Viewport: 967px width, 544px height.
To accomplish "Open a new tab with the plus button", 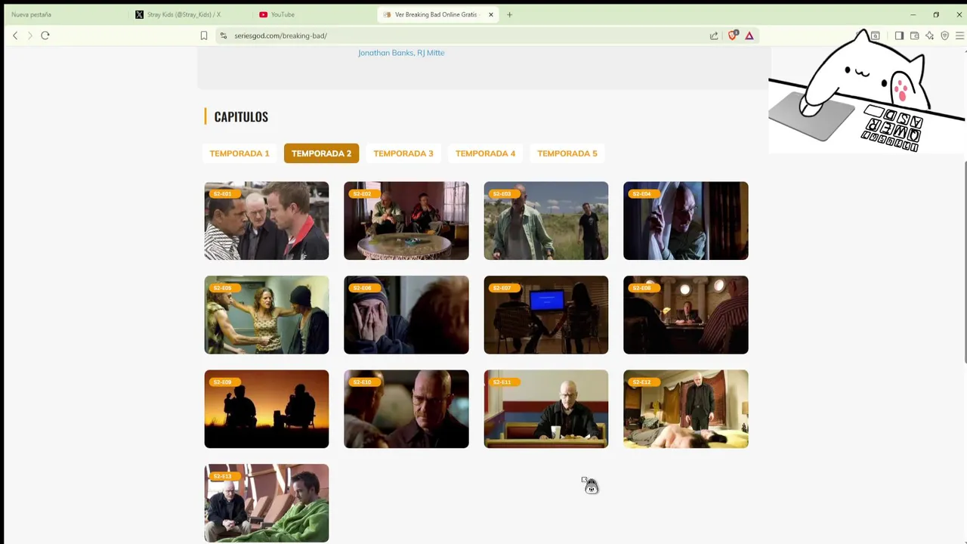I will tap(509, 14).
